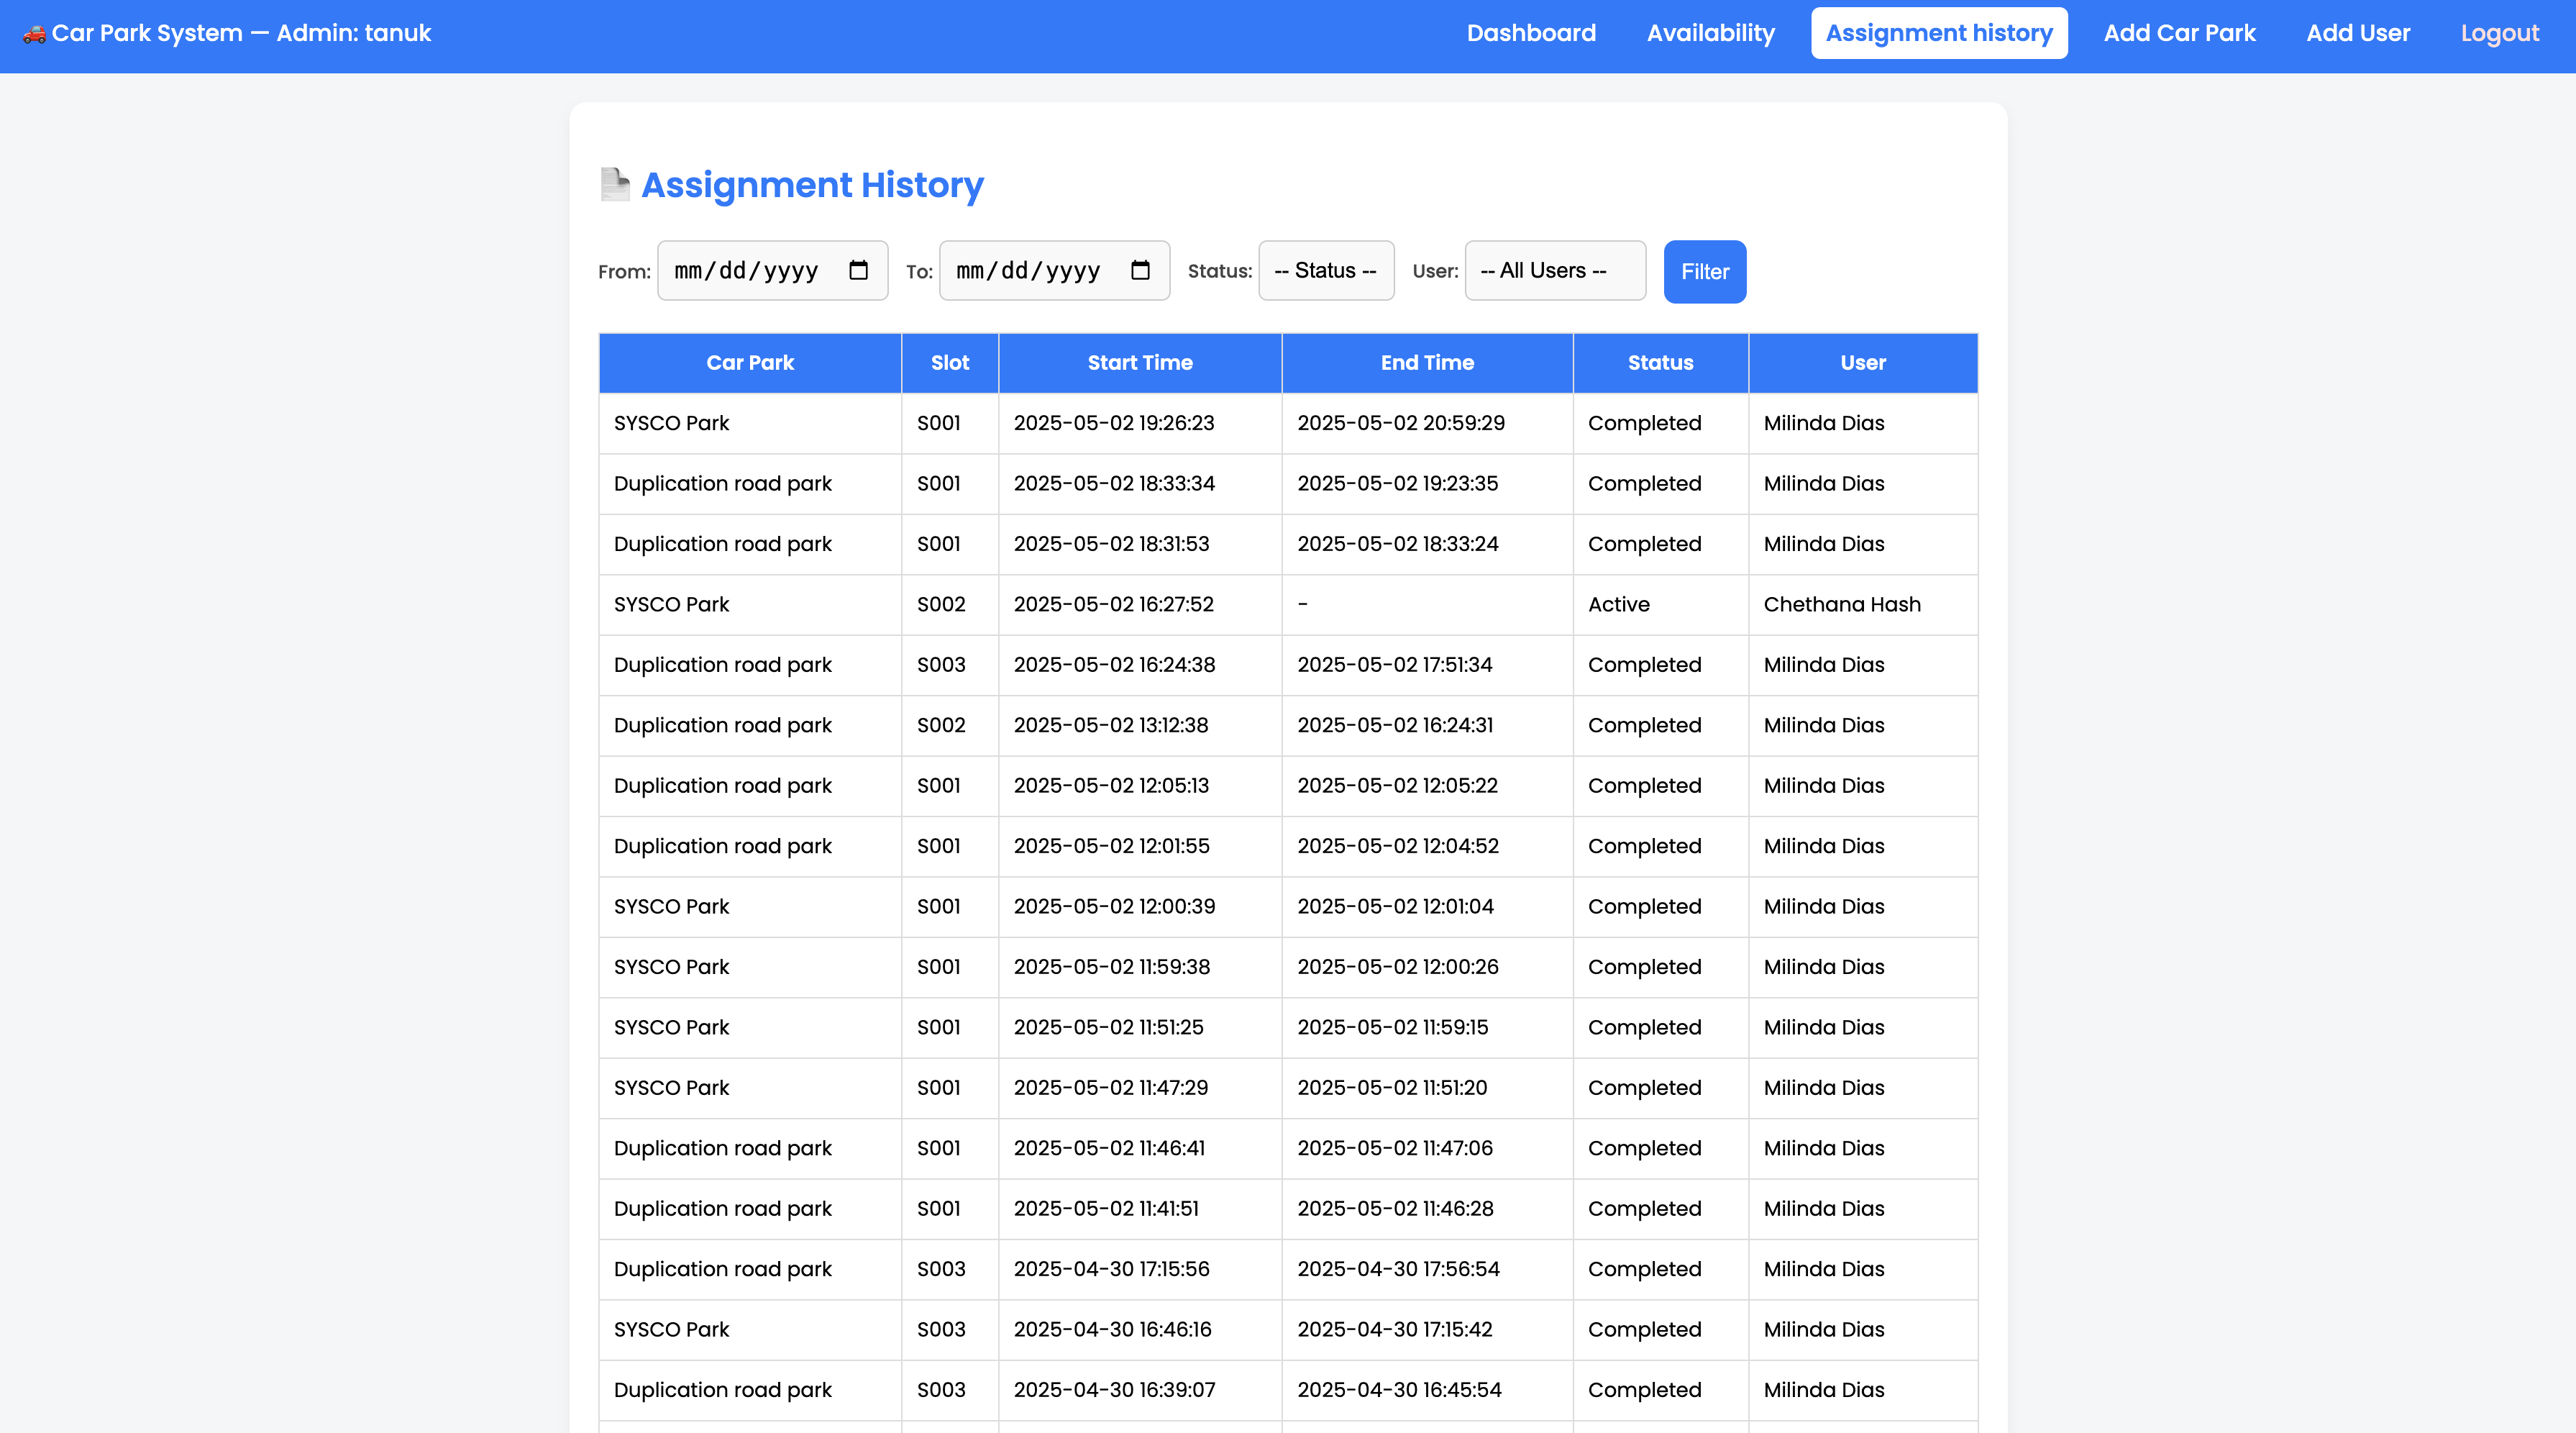
Task: Select end time 2025-05-02 17:51:34
Action: point(1394,665)
